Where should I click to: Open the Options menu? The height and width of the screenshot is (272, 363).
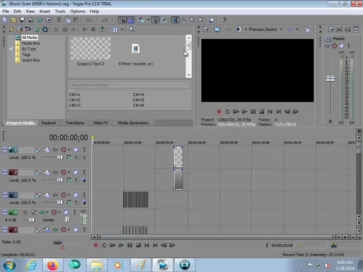[x=78, y=11]
